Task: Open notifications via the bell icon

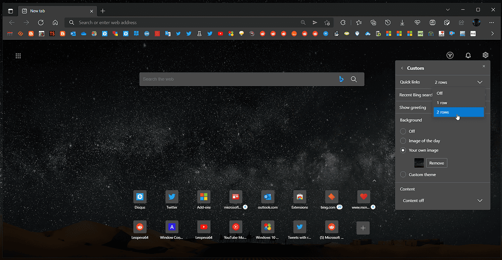Action: tap(468, 55)
